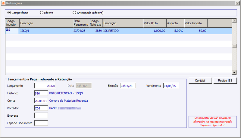Click the Código Imposto column header
Screen dimensions: 241x138
coord(12,23)
